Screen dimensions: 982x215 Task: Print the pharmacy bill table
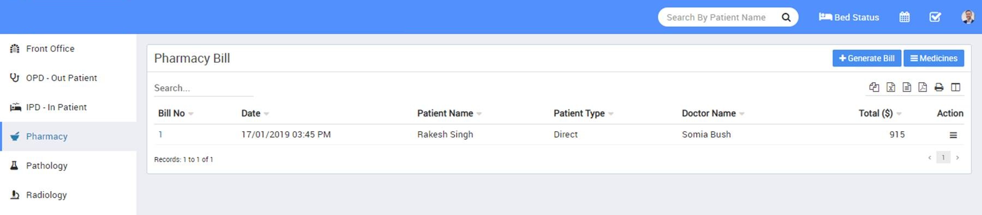pos(939,87)
